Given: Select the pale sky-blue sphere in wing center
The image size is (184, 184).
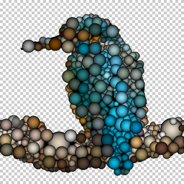Looking at the screenshot, I should click(122, 97).
